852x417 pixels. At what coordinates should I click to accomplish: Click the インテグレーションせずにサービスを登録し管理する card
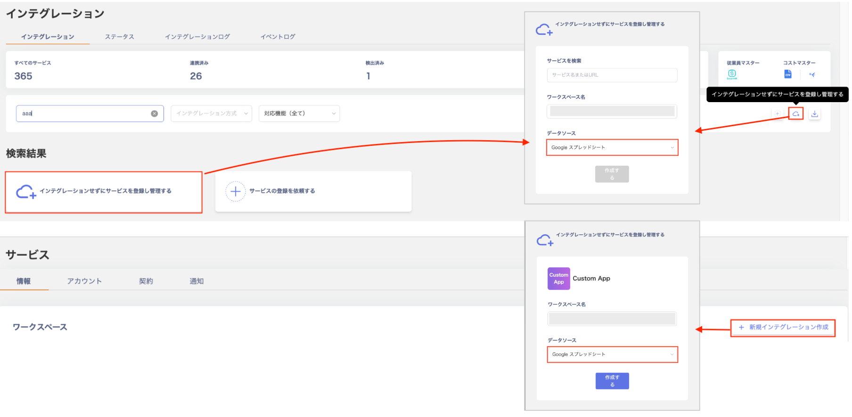(x=104, y=192)
